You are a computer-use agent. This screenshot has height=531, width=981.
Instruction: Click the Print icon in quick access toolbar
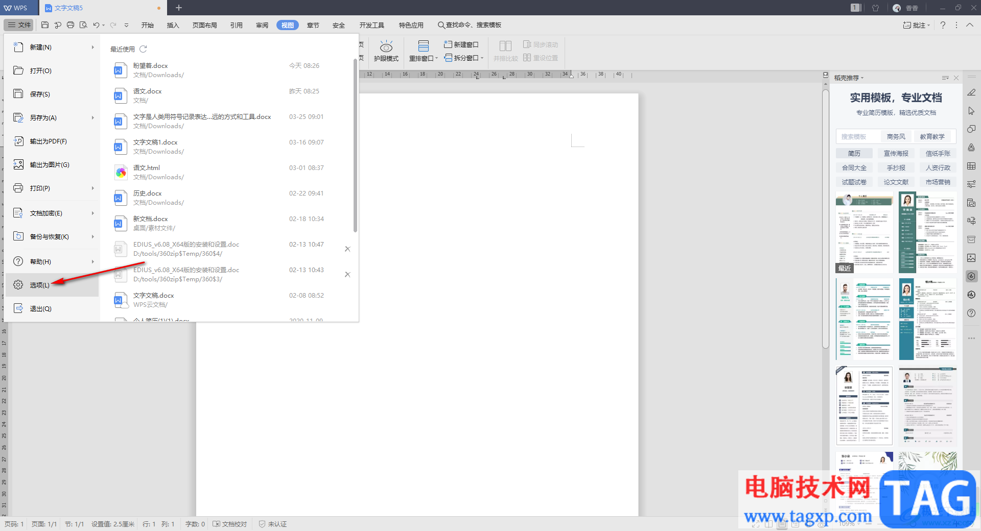click(x=71, y=25)
